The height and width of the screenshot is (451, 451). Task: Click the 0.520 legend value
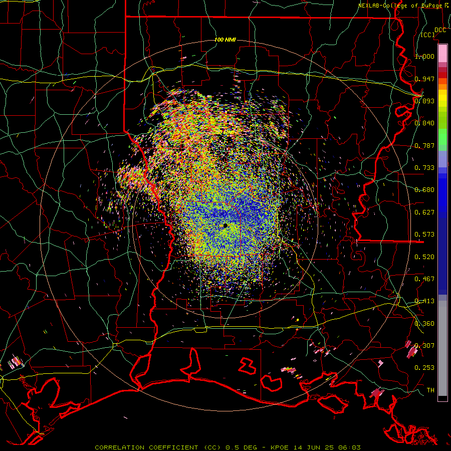[424, 257]
